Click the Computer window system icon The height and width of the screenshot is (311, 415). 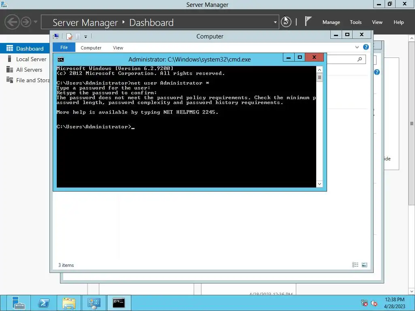tap(56, 36)
